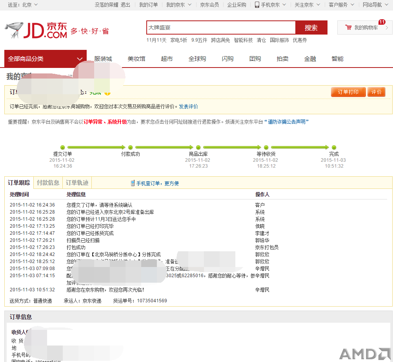
Task: Open the 金融 menu item
Action: 310,59
